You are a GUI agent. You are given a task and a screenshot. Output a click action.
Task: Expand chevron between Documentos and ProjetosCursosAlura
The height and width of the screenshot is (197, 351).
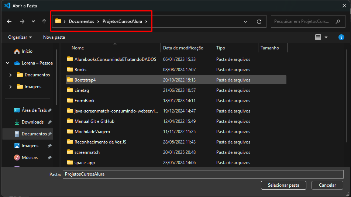click(x=98, y=21)
